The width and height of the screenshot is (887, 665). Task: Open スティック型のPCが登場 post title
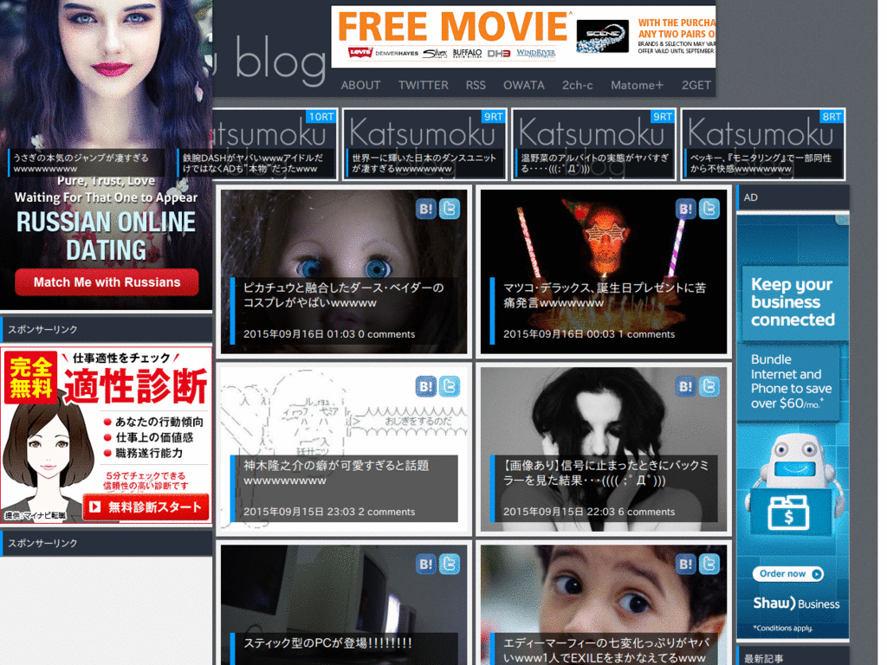327,643
